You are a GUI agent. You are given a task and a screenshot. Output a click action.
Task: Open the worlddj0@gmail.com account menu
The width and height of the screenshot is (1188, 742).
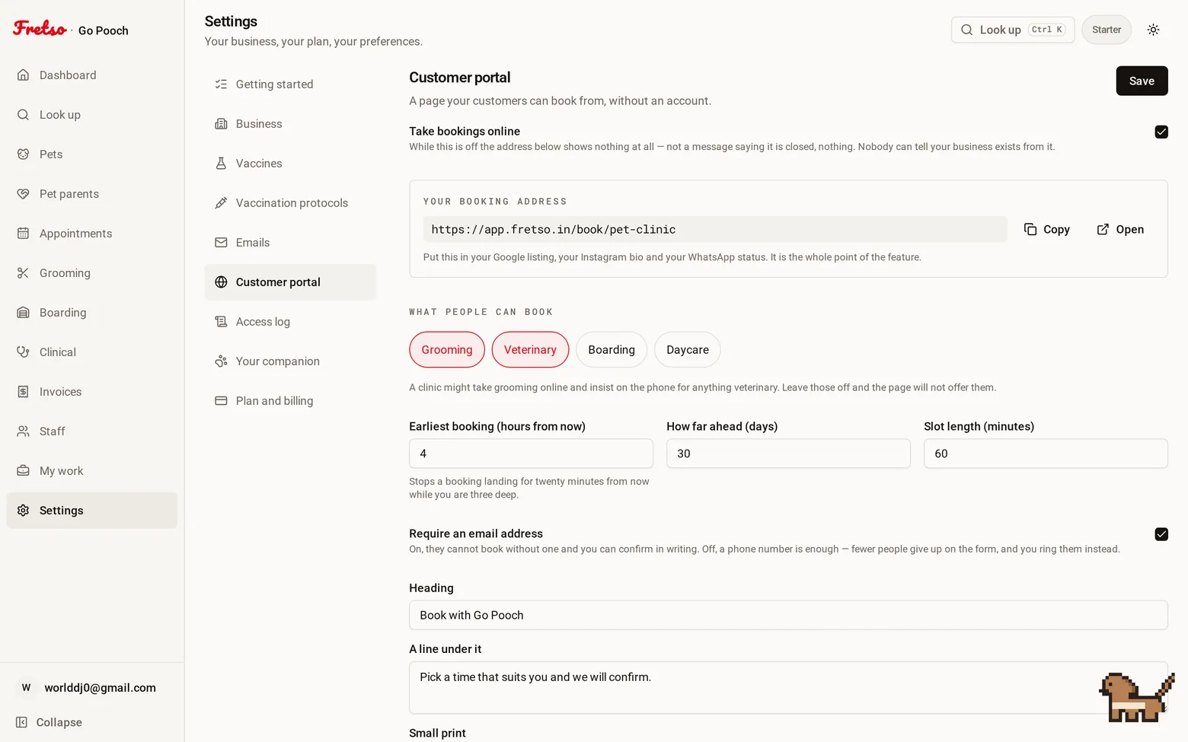click(91, 687)
